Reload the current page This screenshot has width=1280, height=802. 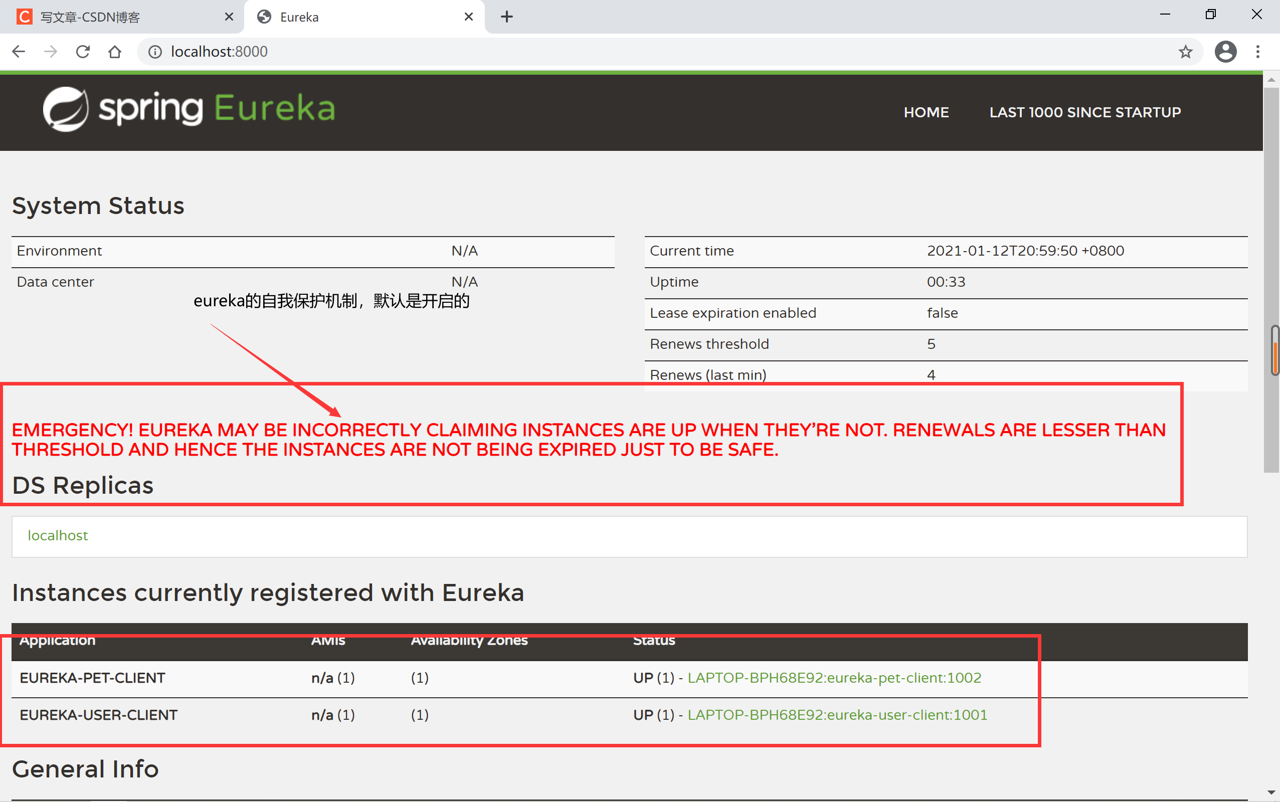pyautogui.click(x=83, y=51)
